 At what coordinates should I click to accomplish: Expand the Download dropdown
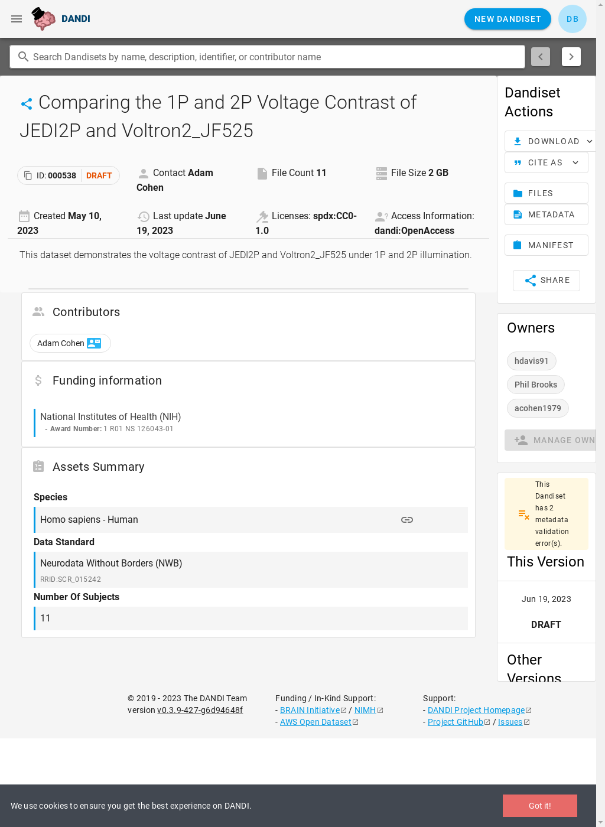550,141
